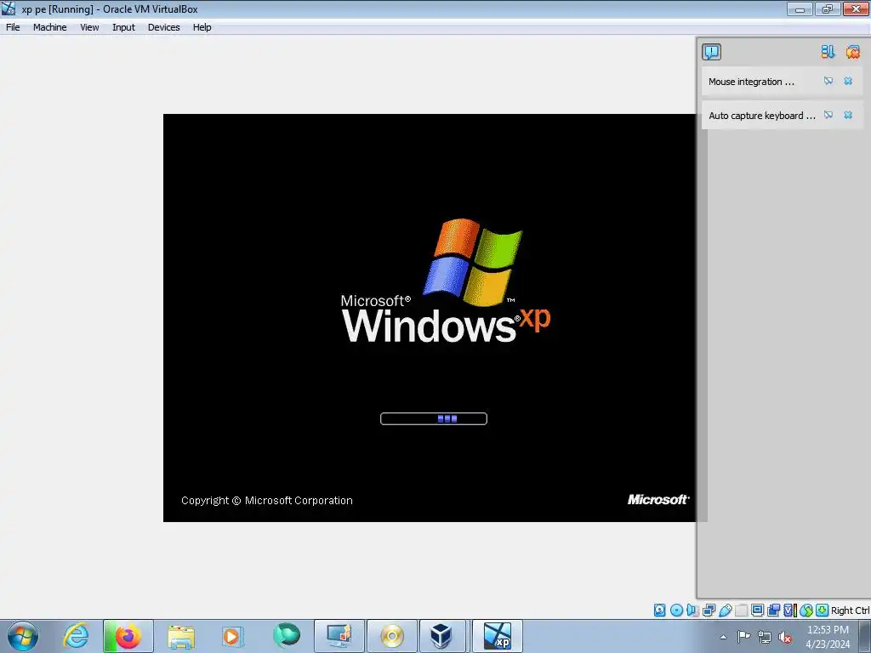Click the keyboard capture green arrow icon

click(x=823, y=610)
